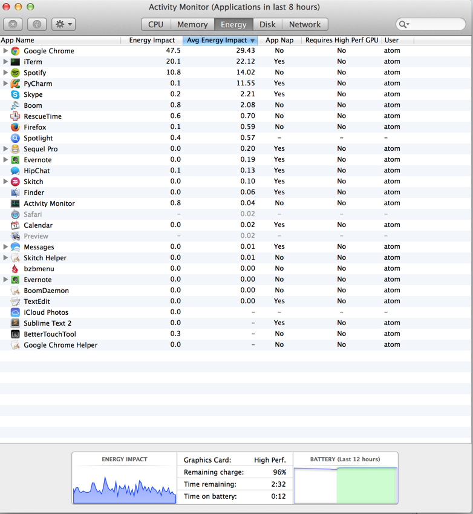Click the Messages app icon
This screenshot has width=473, height=514.
(x=15, y=247)
